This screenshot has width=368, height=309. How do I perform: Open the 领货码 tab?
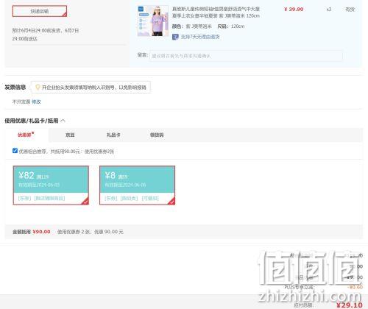(x=157, y=135)
